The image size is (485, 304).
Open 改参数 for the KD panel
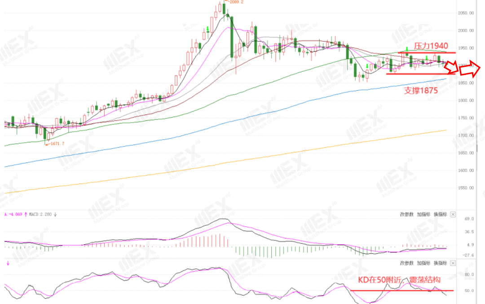coord(406,263)
